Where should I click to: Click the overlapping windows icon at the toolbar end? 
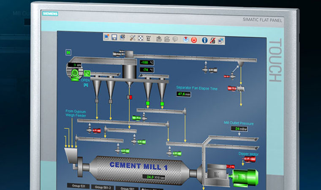click(220, 41)
